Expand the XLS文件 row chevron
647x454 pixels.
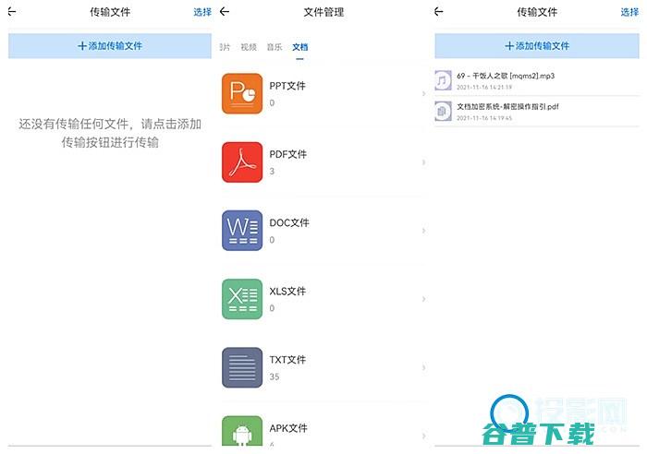point(423,299)
